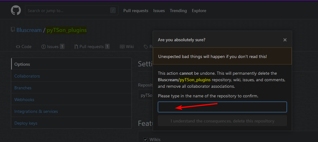Open Issues in top navigation
The height and width of the screenshot is (142, 318).
[159, 11]
